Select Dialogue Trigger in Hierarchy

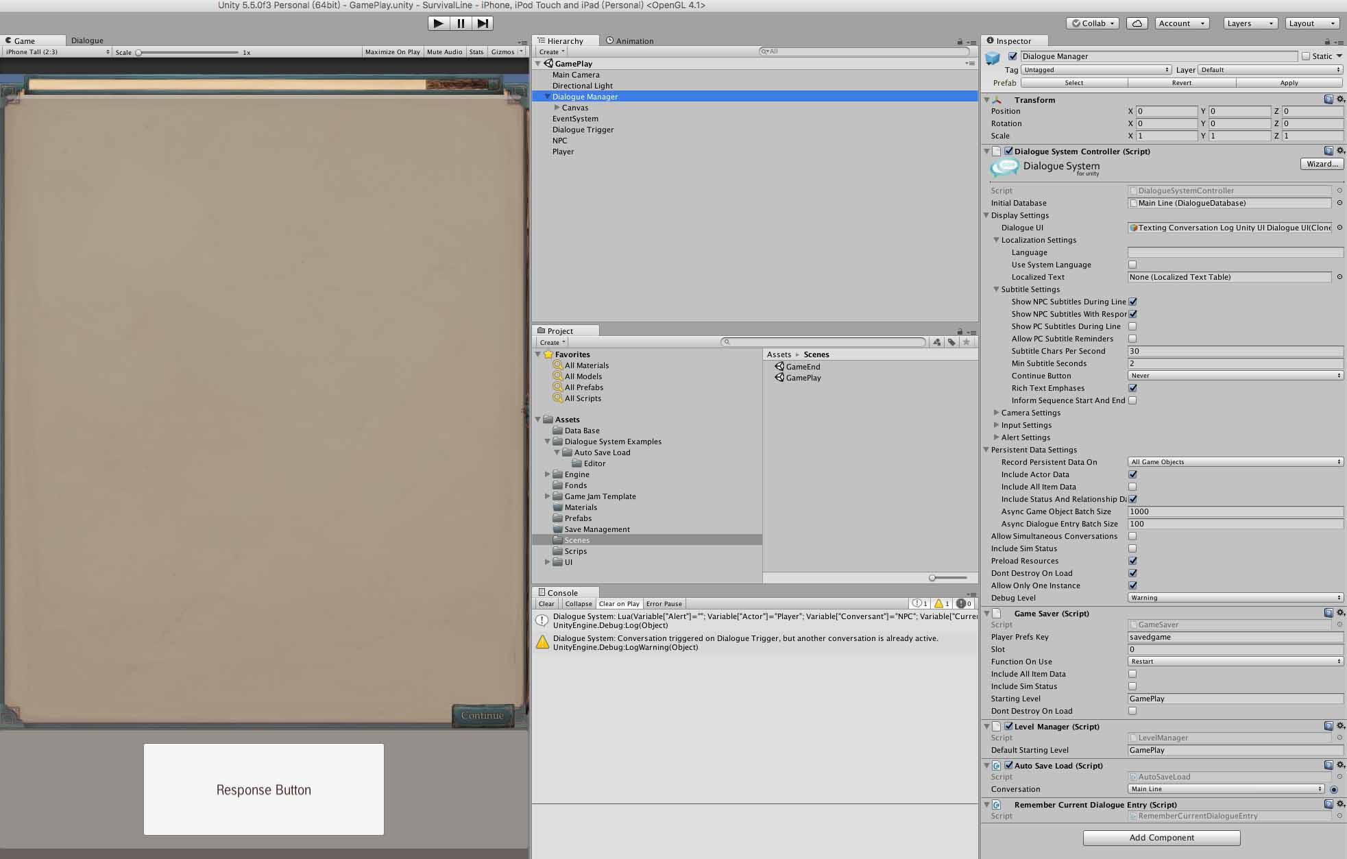[583, 130]
